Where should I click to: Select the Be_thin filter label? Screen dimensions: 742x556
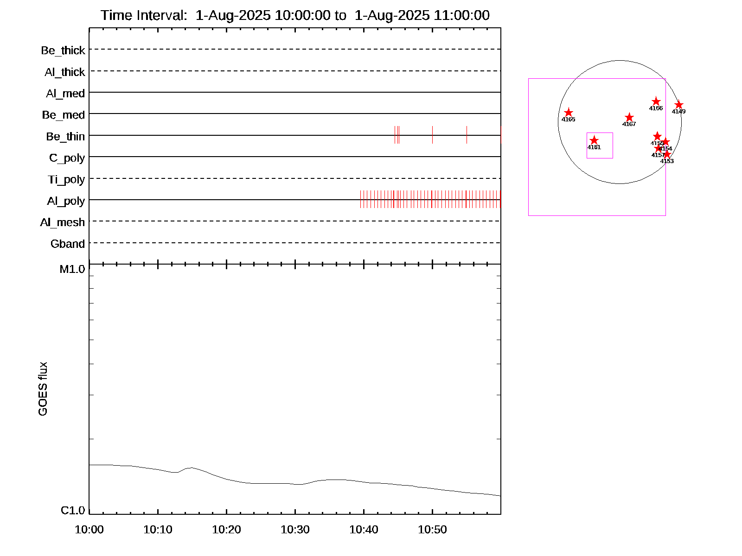(x=65, y=137)
